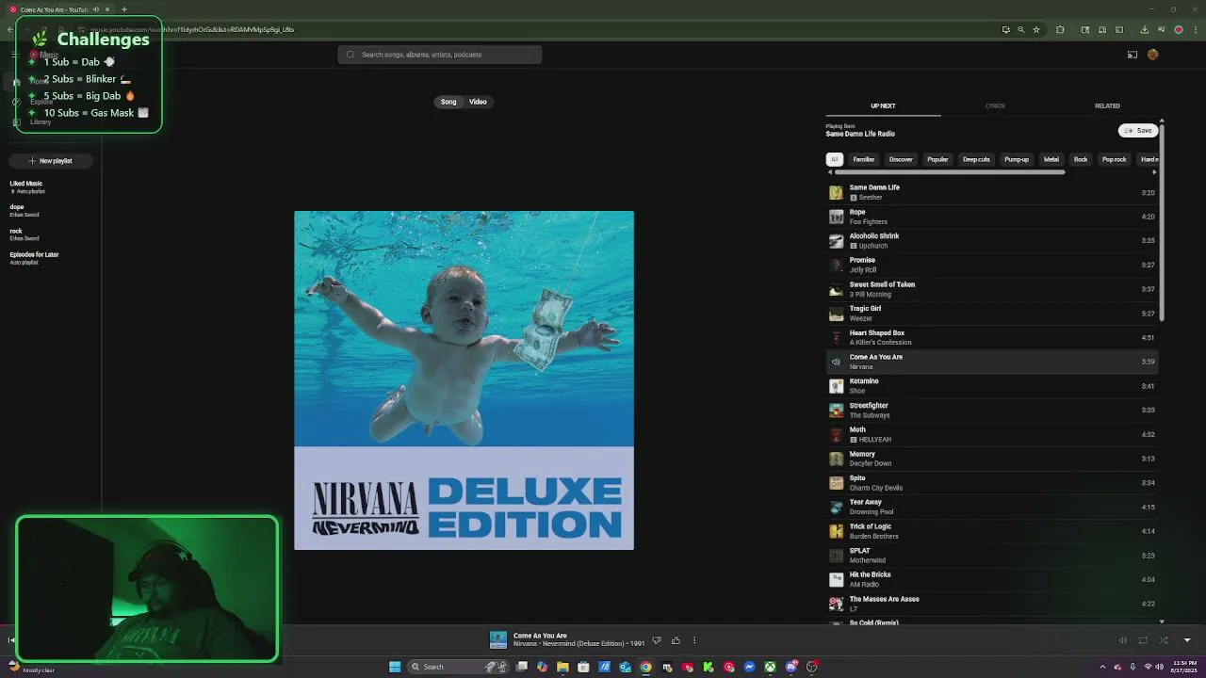Screen dimensions: 1206x678
Task: Click the now playing album thumbnail in player bar
Action: tap(498, 640)
